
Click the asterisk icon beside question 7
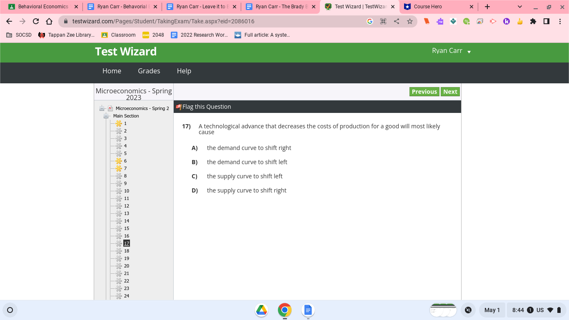pos(118,168)
